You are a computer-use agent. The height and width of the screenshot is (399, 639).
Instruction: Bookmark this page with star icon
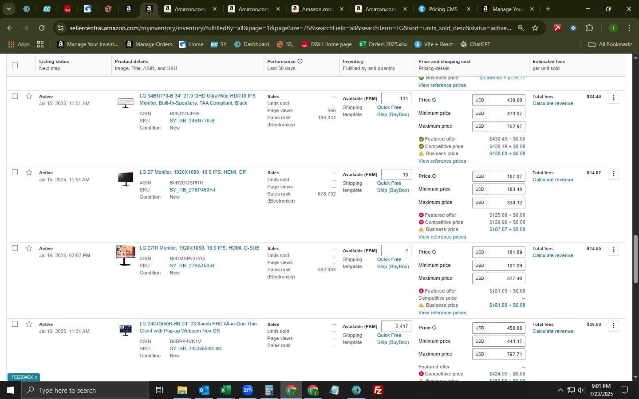(x=535, y=28)
